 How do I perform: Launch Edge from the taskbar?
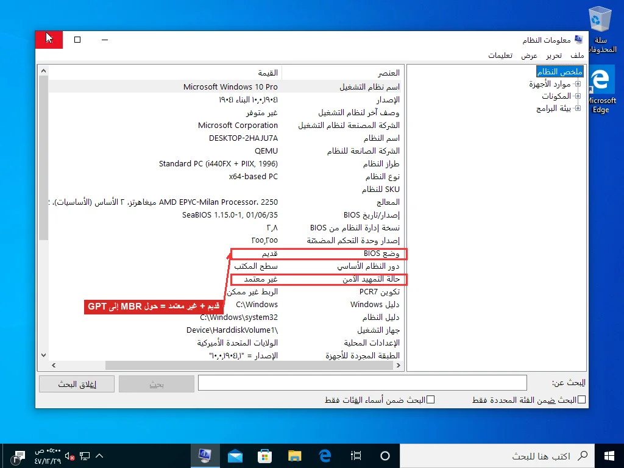[x=325, y=456]
